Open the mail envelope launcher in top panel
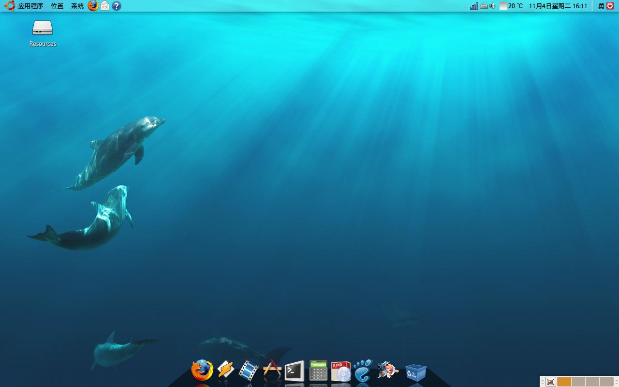Viewport: 619px width, 387px height. [x=105, y=6]
